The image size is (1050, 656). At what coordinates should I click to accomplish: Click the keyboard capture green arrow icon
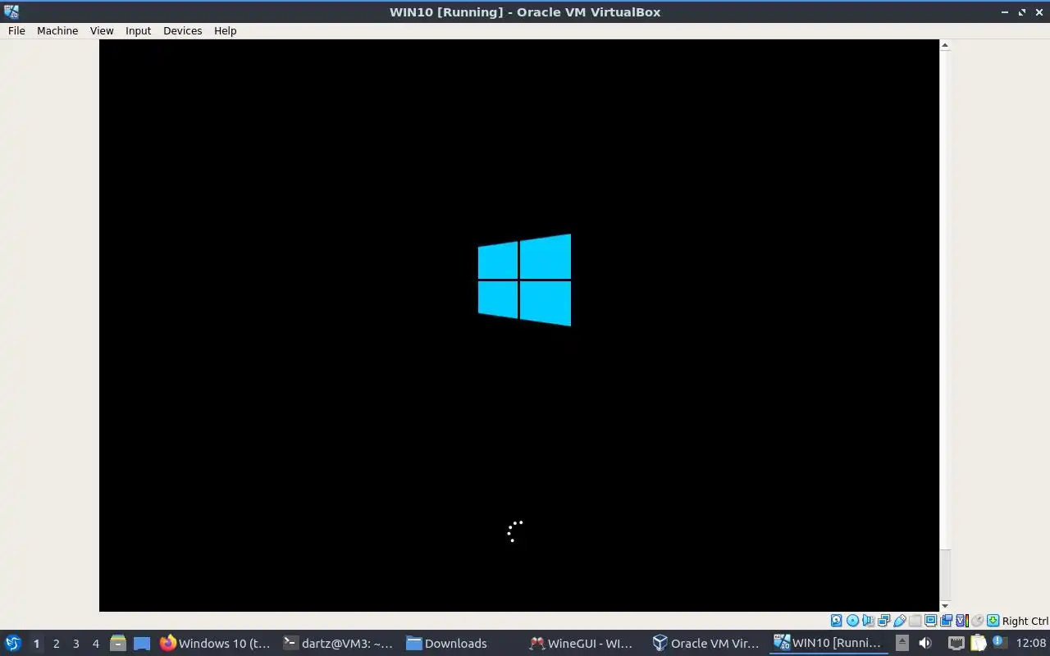tap(993, 621)
